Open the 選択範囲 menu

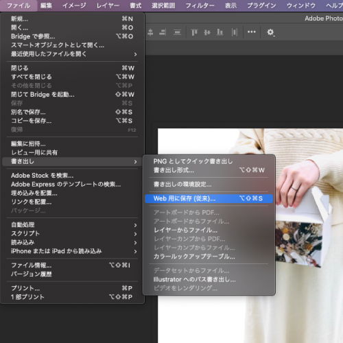[x=163, y=5]
